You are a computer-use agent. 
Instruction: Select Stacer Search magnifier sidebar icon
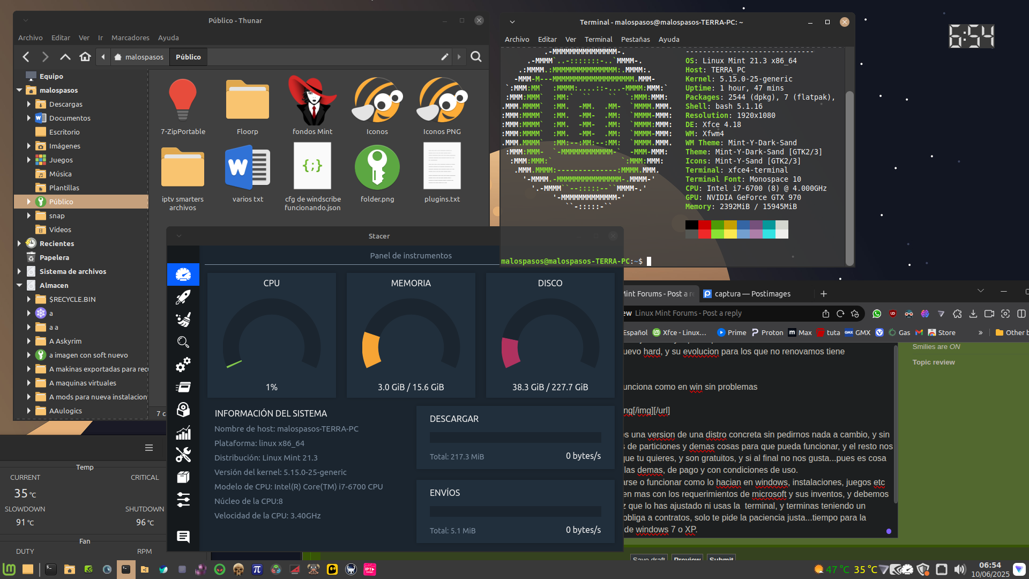tap(183, 342)
